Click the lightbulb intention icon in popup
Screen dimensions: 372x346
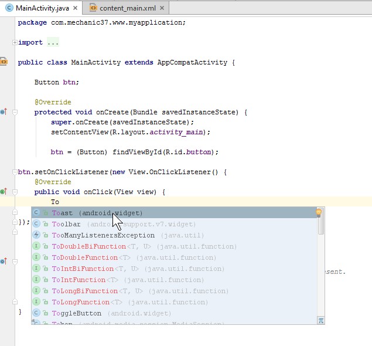(x=319, y=213)
